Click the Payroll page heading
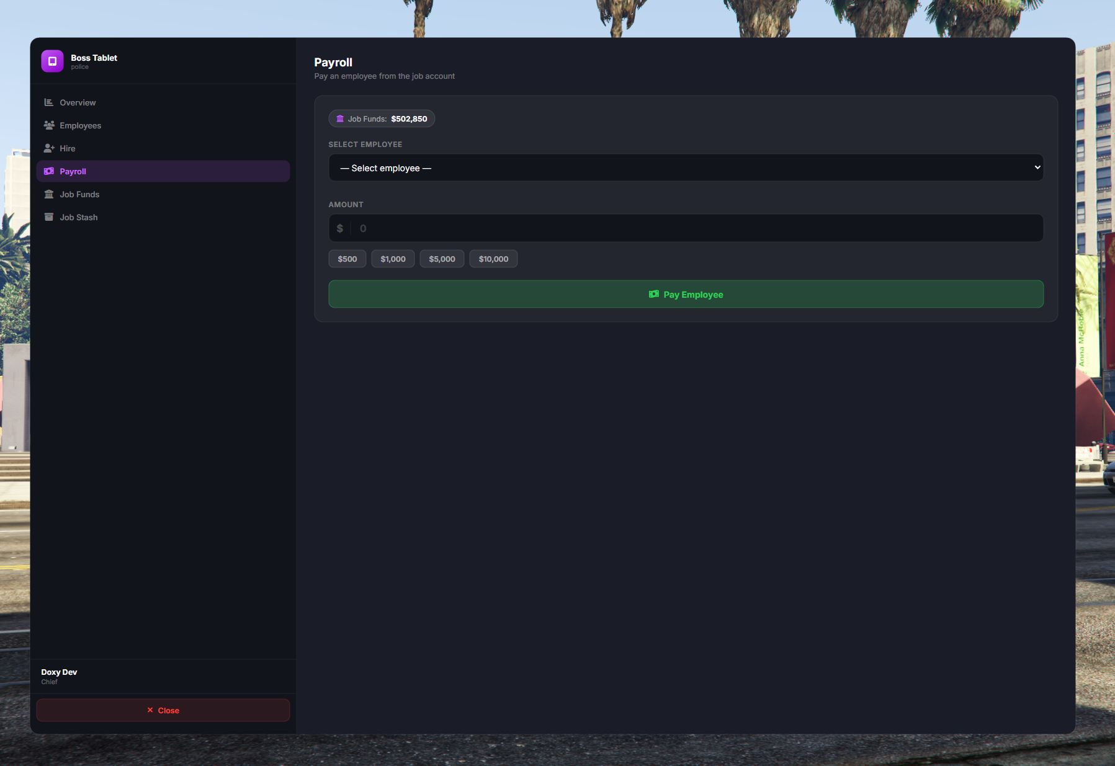This screenshot has height=766, width=1115. click(333, 62)
